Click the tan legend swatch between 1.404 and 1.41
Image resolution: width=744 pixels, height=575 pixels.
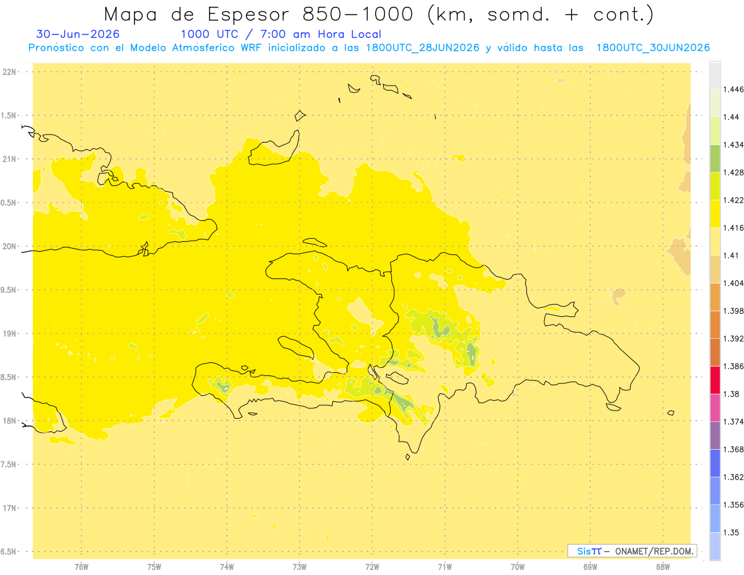[715, 269]
